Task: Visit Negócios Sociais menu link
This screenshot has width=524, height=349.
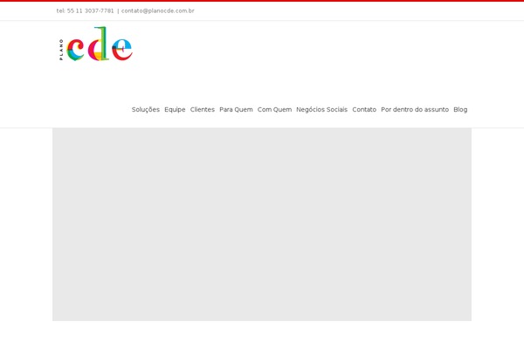Action: pyautogui.click(x=321, y=110)
